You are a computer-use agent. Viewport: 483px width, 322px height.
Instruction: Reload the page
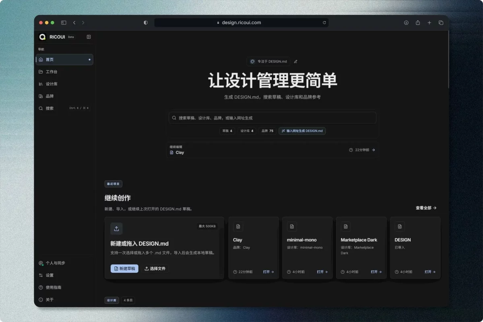(324, 23)
